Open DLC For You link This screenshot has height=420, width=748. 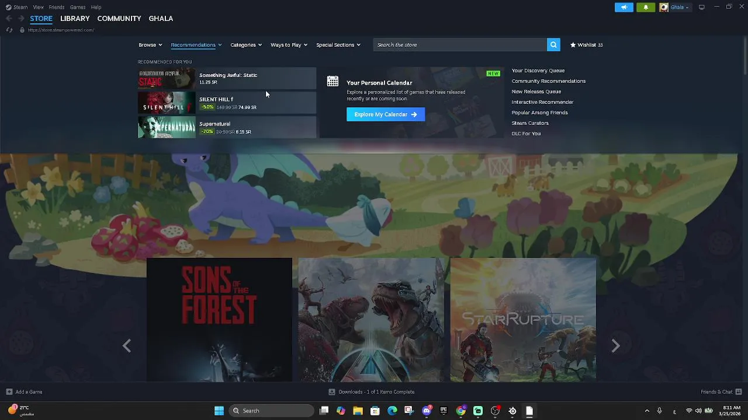526,134
